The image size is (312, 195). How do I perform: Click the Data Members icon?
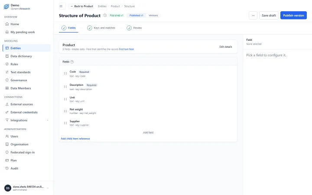click(x=7, y=88)
